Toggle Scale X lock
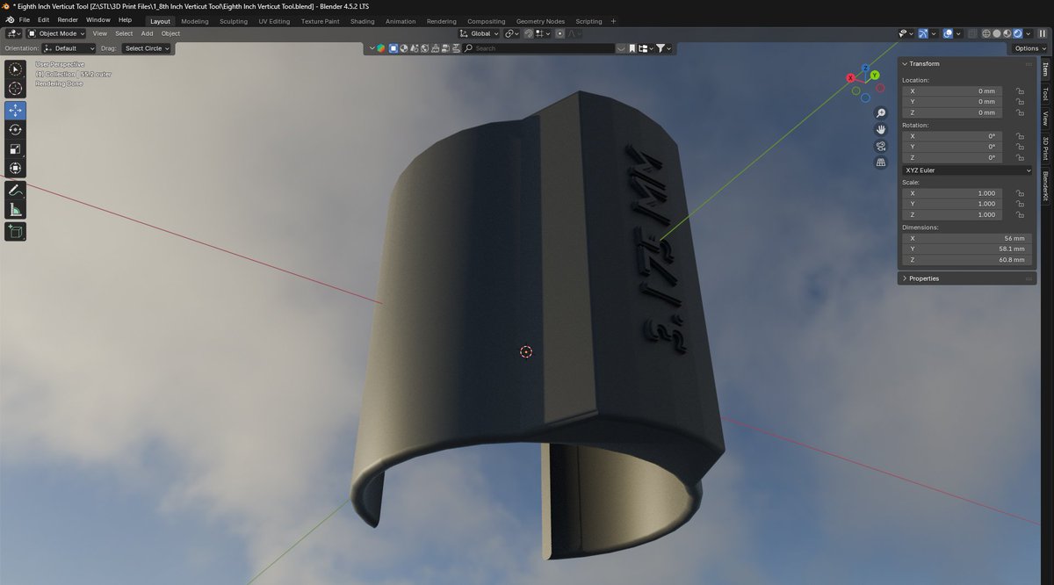The width and height of the screenshot is (1054, 585). (x=1020, y=193)
